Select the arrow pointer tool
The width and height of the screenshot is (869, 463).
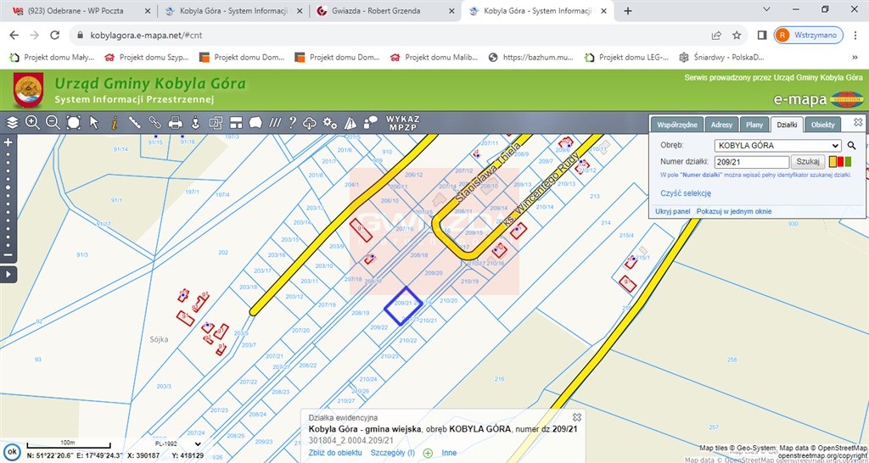(x=94, y=123)
